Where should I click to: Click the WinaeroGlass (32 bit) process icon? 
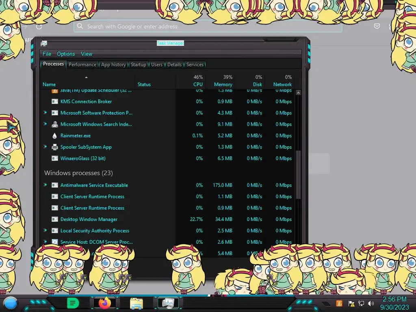[55, 158]
